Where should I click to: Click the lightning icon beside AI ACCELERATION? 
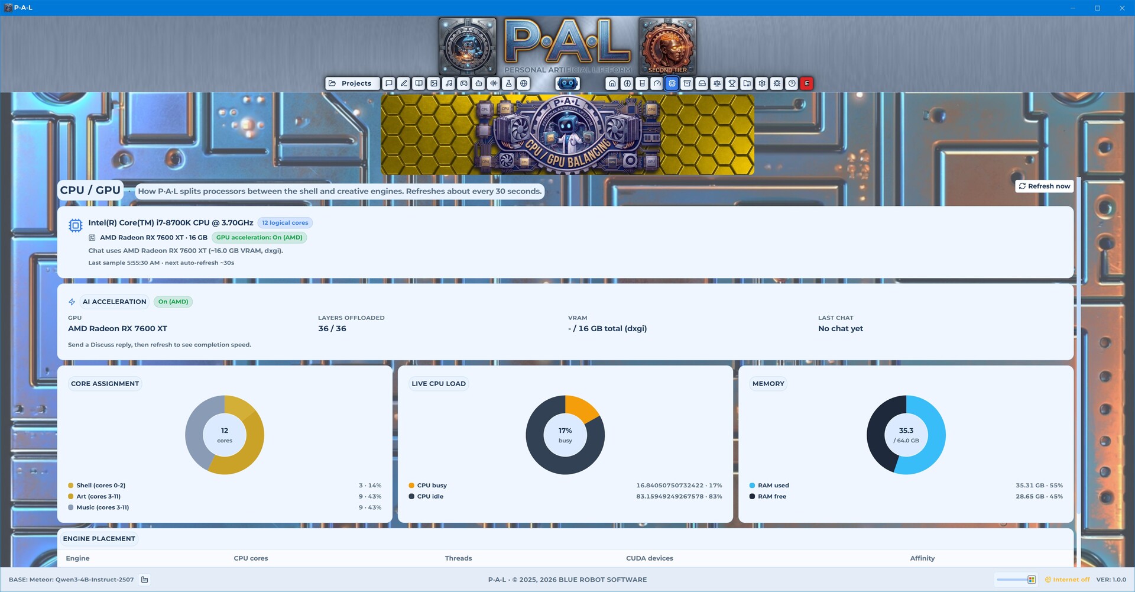(x=72, y=302)
